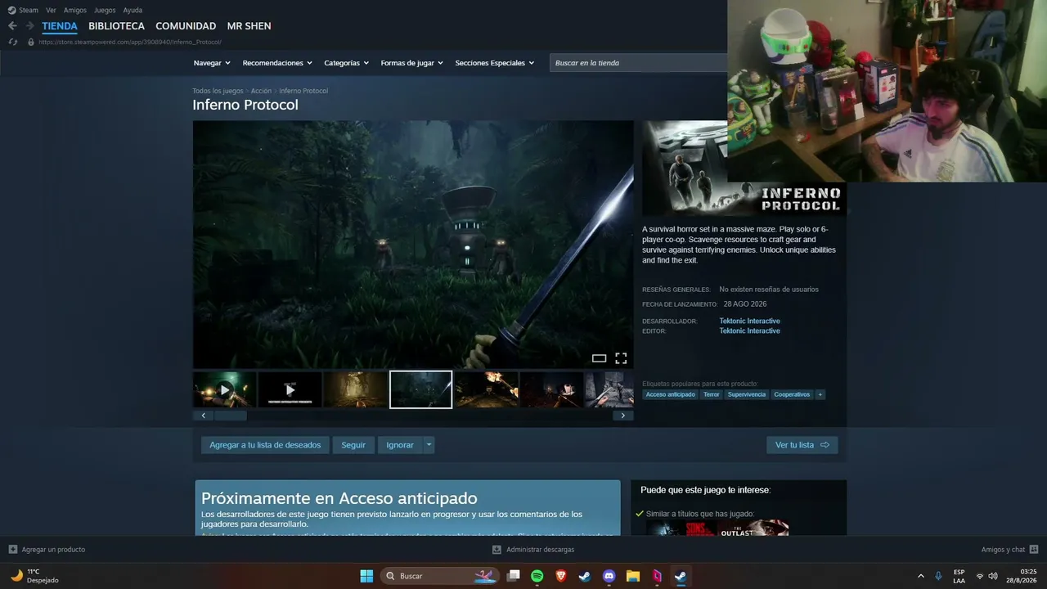Open the Juegos menu

(x=105, y=10)
